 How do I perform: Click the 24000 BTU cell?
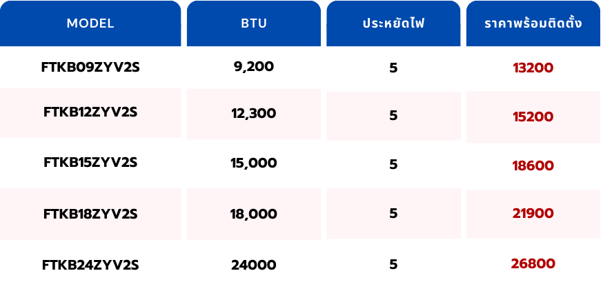[254, 265]
